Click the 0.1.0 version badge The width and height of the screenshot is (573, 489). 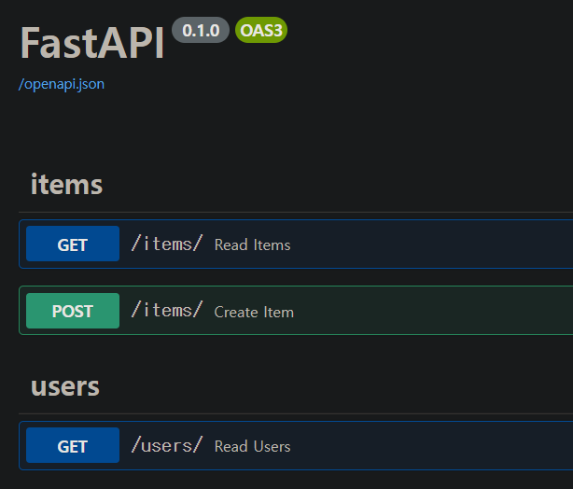pyautogui.click(x=201, y=30)
